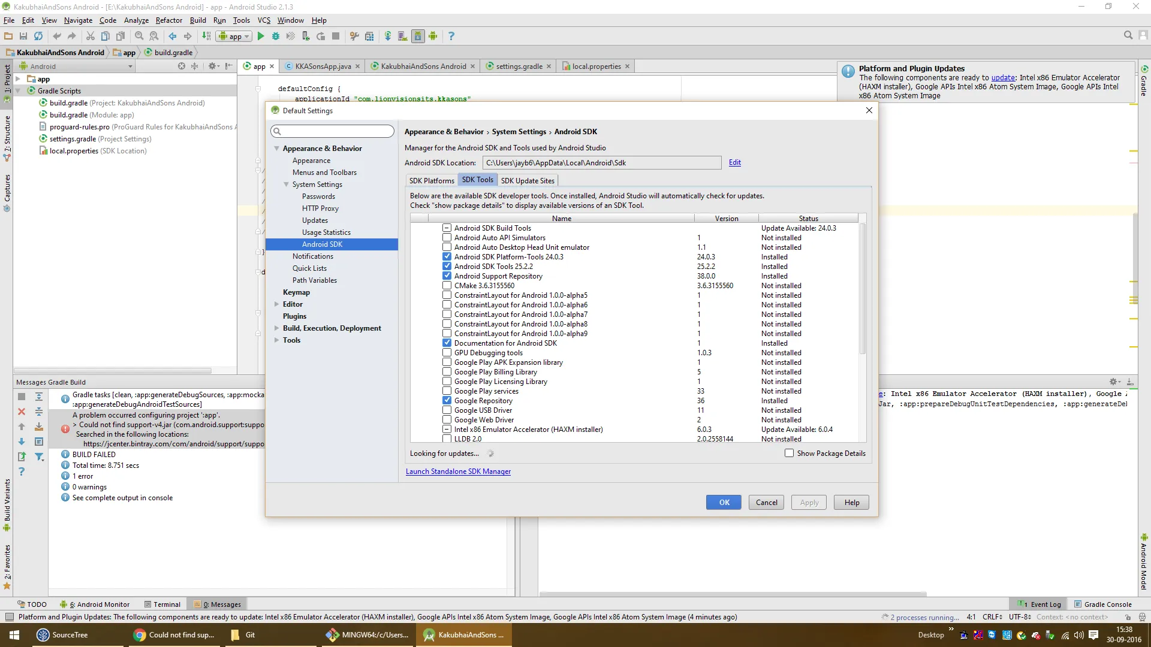This screenshot has height=647, width=1151.
Task: Click the green Run app button
Action: pyautogui.click(x=261, y=37)
